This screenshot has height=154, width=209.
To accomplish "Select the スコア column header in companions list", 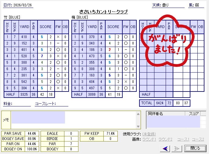I will [194, 114].
